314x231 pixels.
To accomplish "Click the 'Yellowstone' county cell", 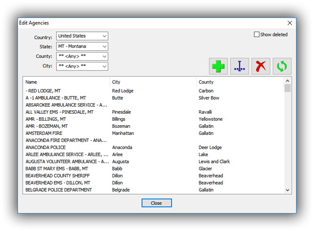I will [210, 119].
